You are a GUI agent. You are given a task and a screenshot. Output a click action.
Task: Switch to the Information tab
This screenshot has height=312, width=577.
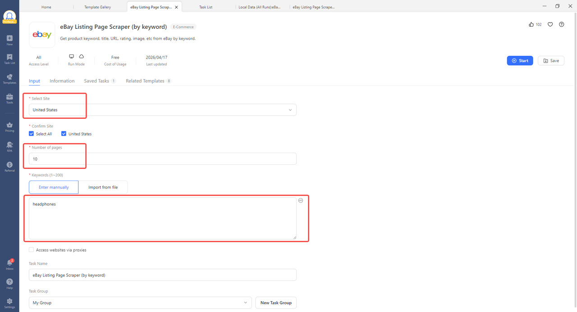tap(62, 81)
